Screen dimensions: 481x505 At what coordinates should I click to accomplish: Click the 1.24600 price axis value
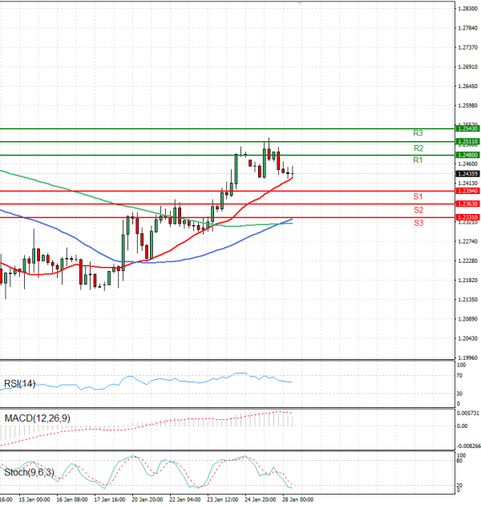coord(467,164)
